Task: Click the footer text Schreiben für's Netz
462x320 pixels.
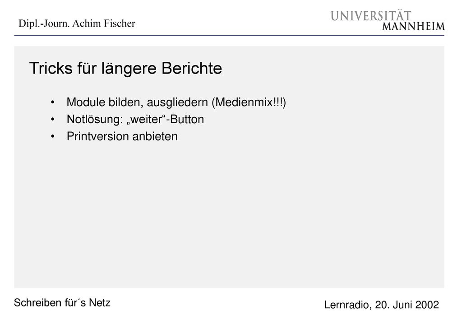Action: click(62, 302)
